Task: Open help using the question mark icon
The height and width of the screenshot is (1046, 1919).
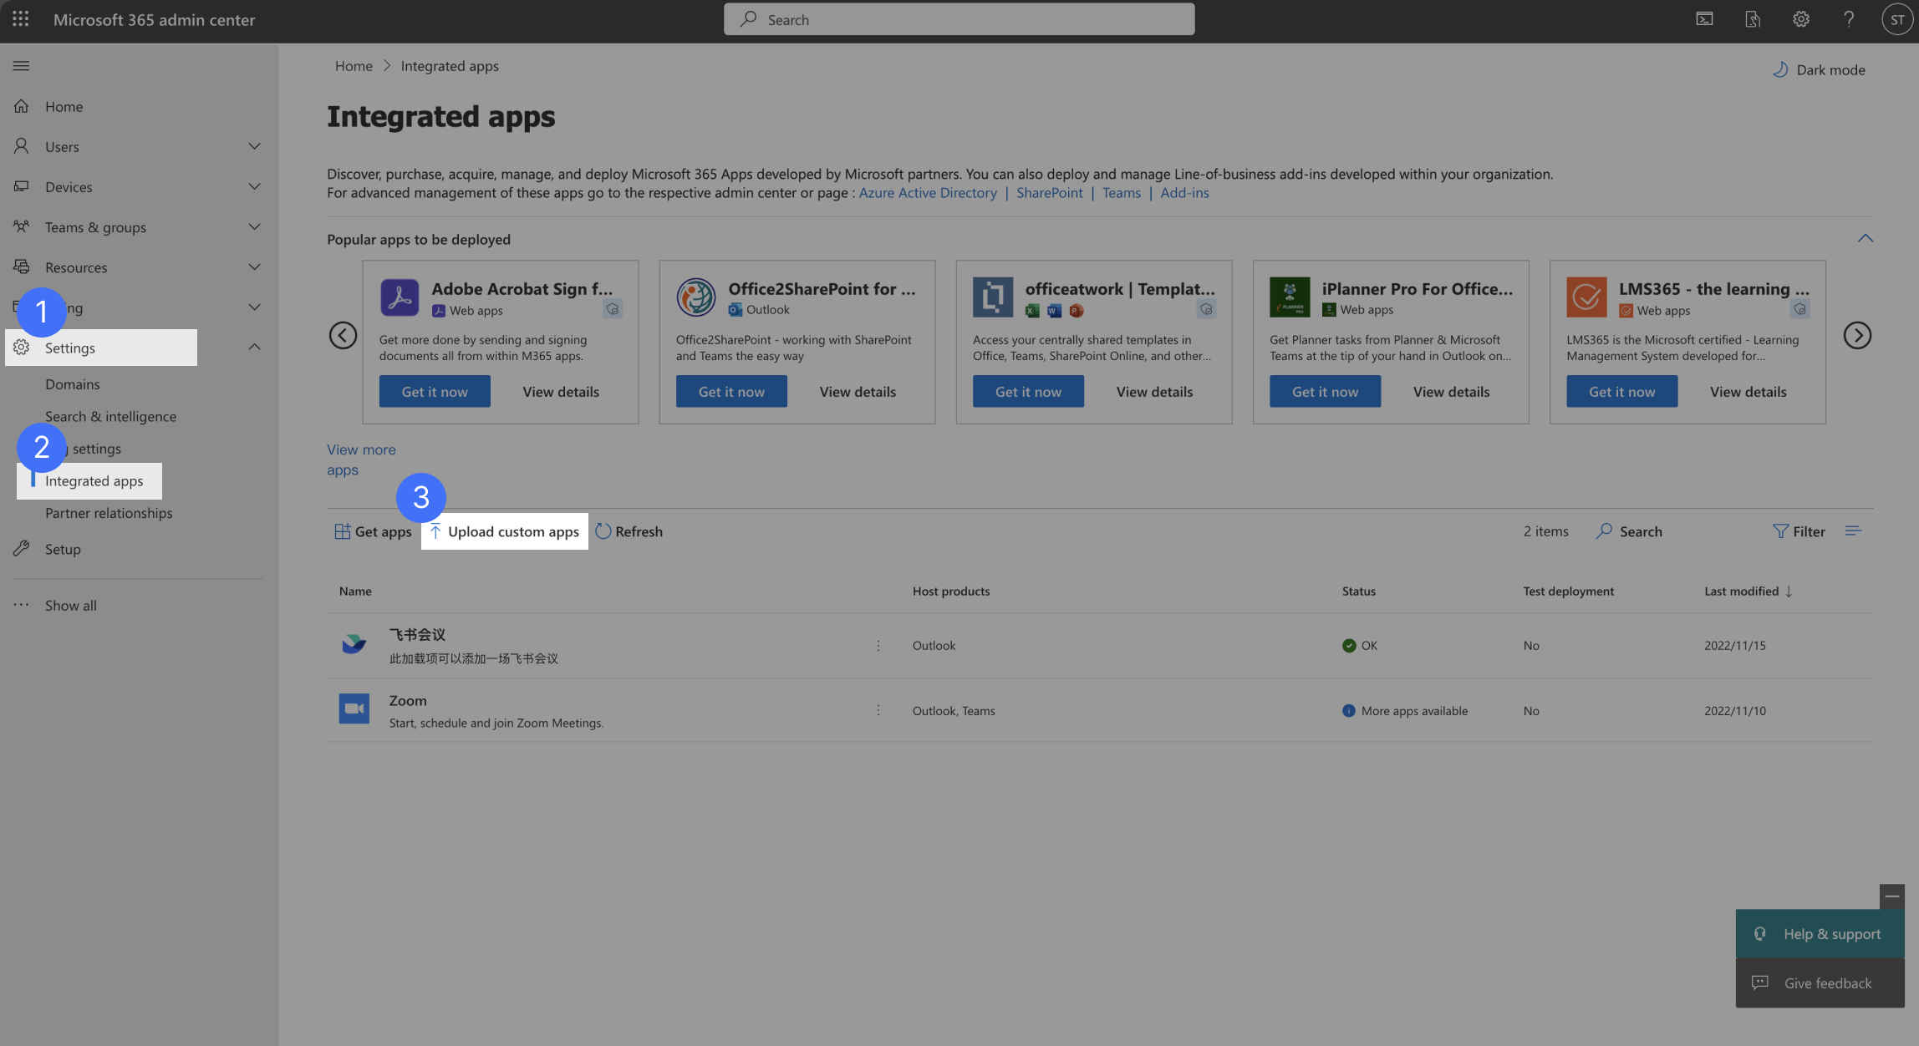Action: [1849, 18]
